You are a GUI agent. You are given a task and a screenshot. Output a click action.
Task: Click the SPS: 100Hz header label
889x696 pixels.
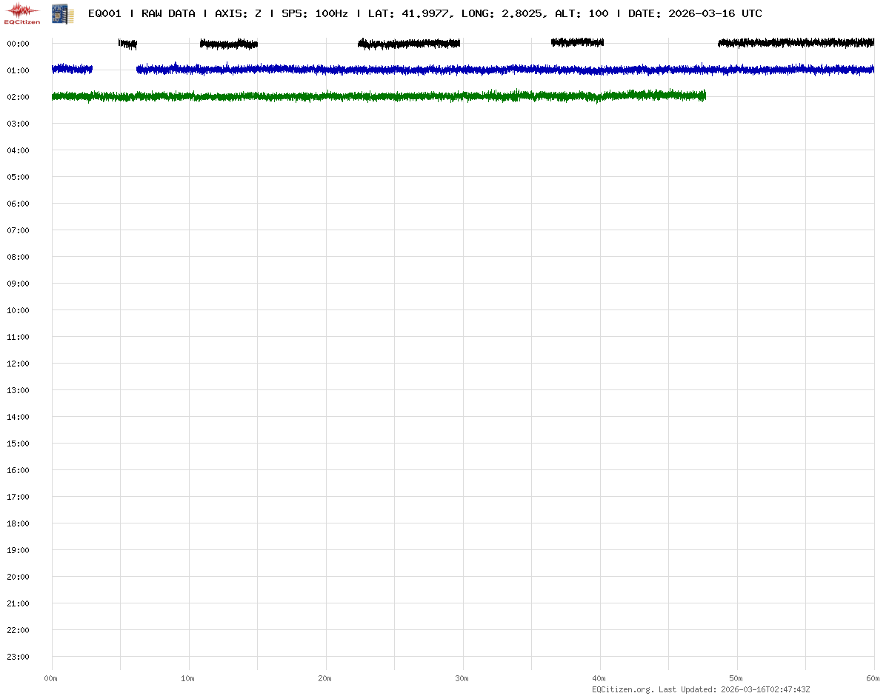tap(314, 13)
